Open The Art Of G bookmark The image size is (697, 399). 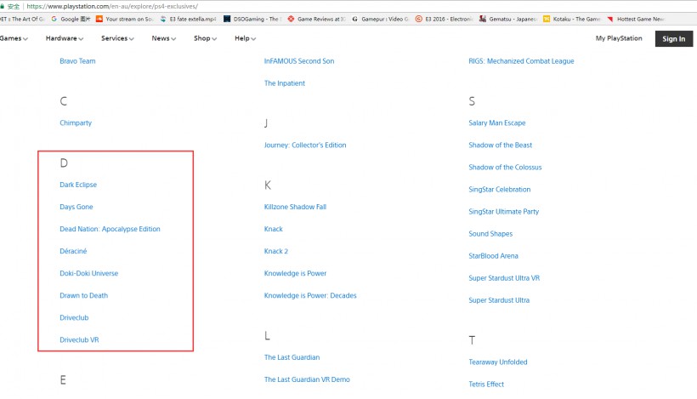(x=22, y=19)
